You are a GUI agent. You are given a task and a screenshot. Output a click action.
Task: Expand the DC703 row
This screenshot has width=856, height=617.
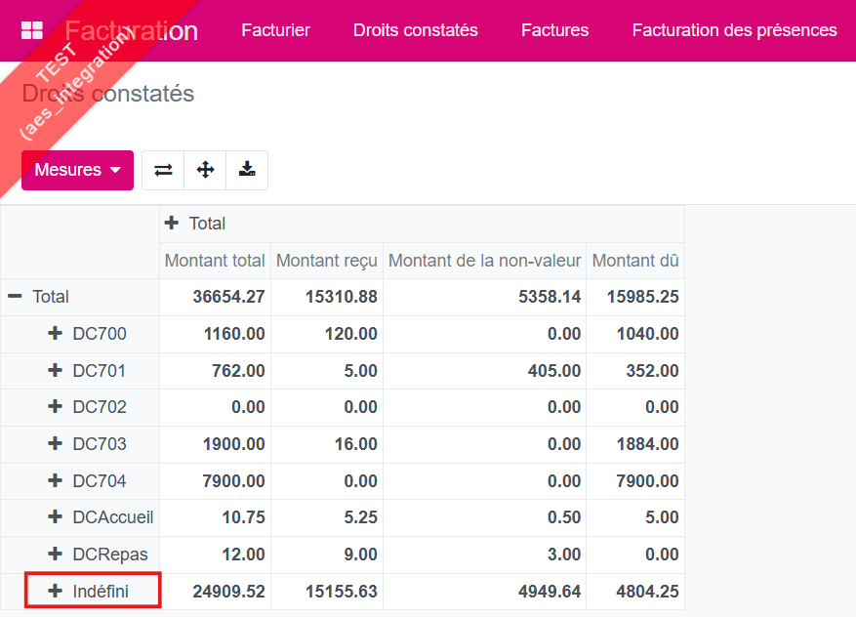(89, 444)
